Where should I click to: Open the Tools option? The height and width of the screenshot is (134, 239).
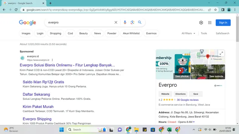[x=204, y=33]
